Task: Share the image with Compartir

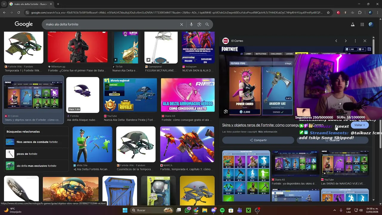Action: 258,140
